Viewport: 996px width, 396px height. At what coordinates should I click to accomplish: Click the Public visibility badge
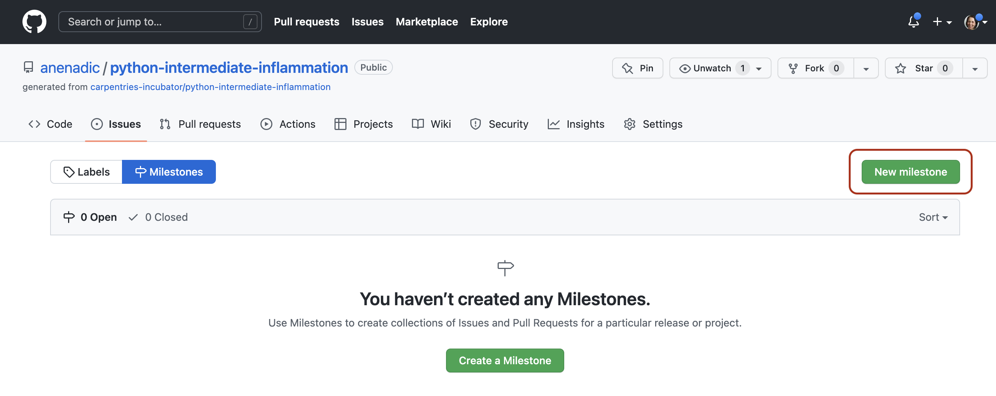(373, 68)
